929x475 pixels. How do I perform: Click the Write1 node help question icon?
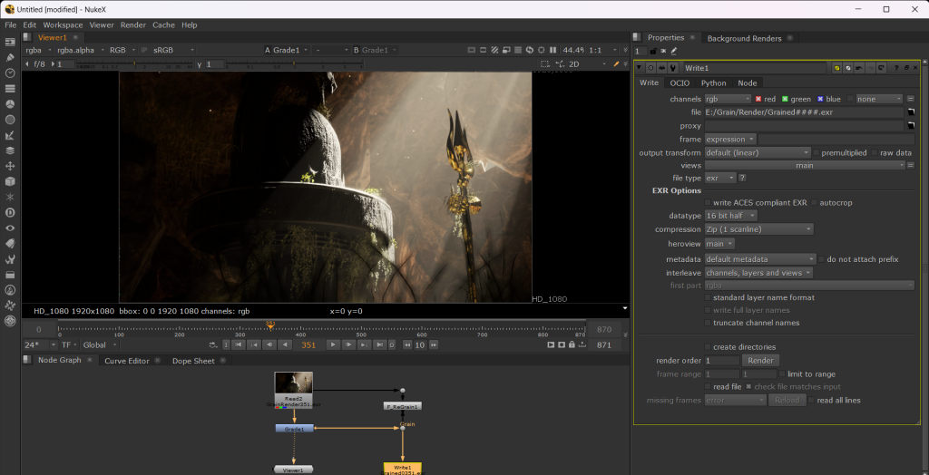point(896,68)
